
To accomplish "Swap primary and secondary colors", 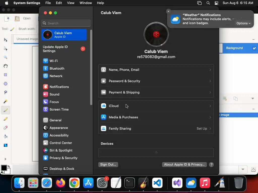I will [9, 166].
